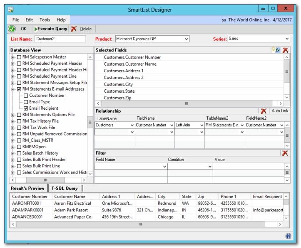Open the Tools menu
This screenshot has width=301, height=248.
point(45,20)
